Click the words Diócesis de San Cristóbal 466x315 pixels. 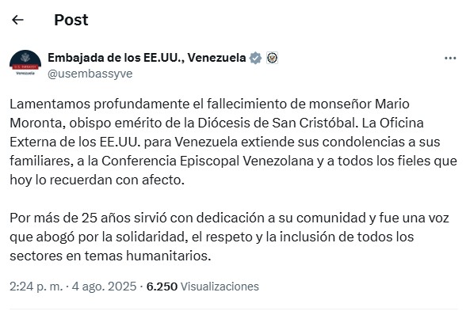pyautogui.click(x=277, y=123)
